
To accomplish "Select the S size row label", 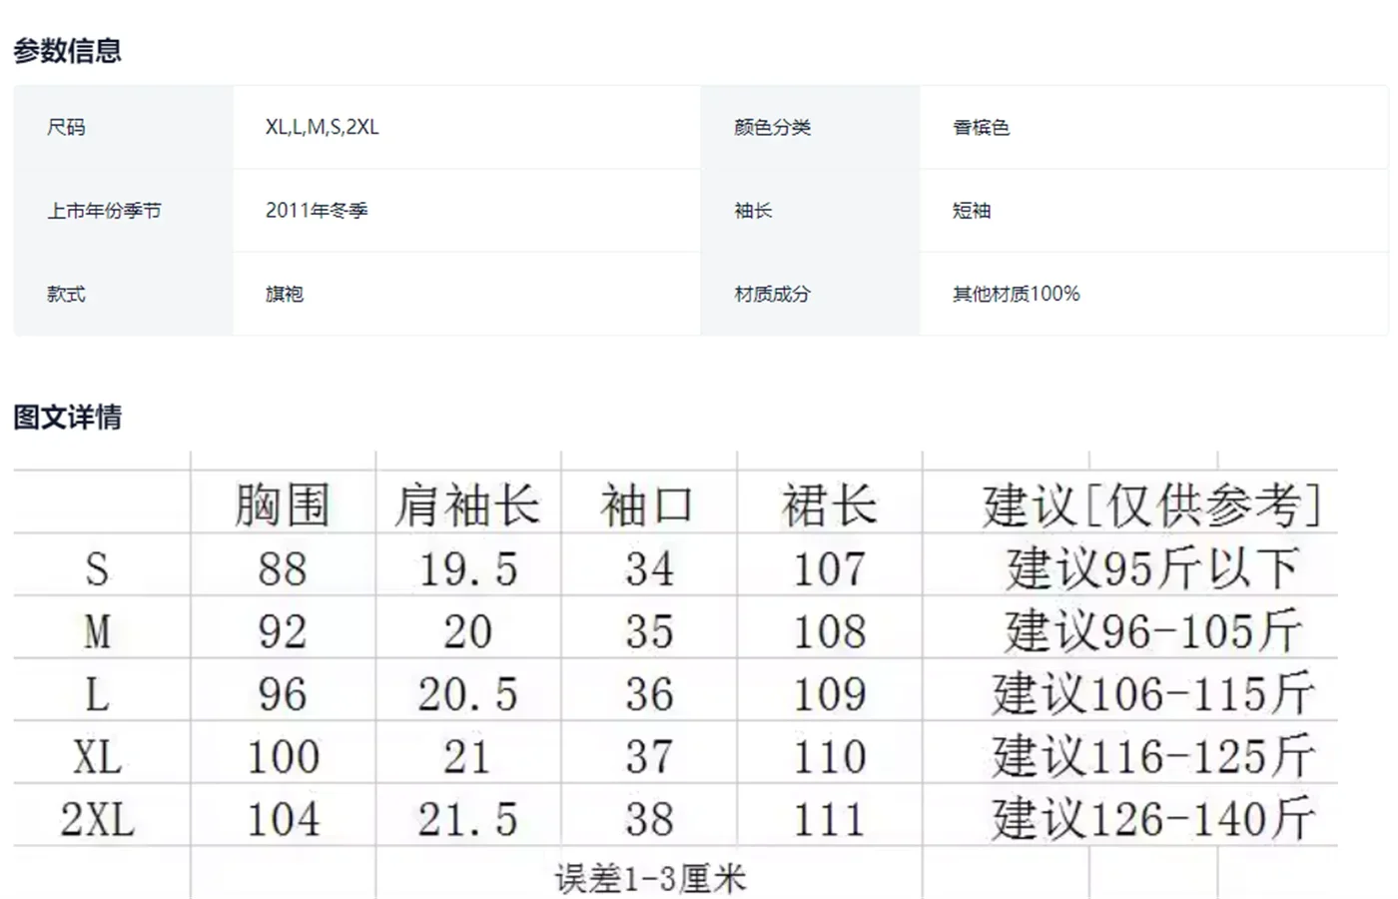I will pos(97,569).
